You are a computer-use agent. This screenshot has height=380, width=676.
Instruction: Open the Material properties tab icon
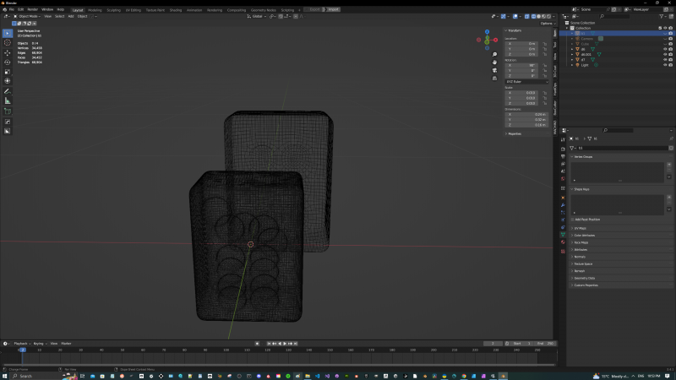(x=563, y=242)
